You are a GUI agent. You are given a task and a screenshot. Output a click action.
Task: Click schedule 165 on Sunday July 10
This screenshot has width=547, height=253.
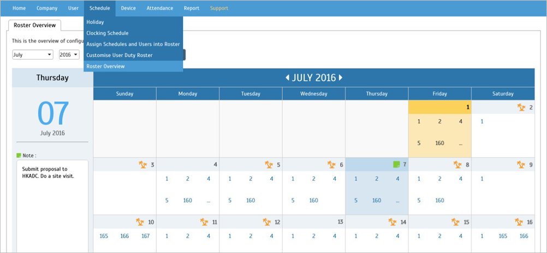click(104, 236)
